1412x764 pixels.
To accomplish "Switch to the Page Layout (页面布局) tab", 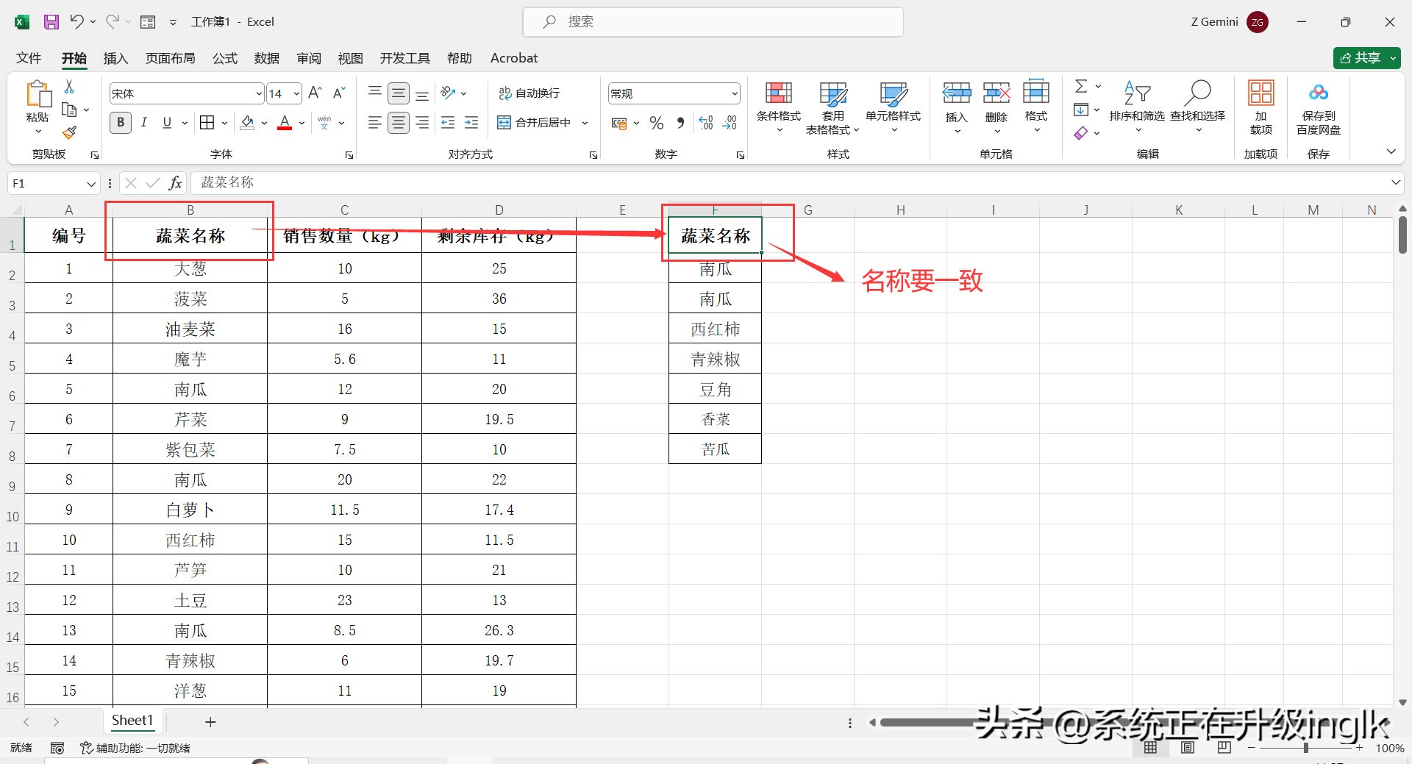I will pos(170,58).
